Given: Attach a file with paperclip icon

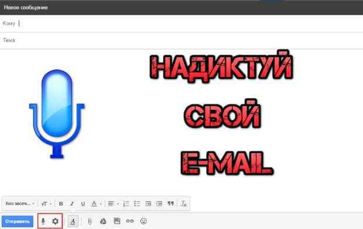Looking at the screenshot, I should coord(90,221).
